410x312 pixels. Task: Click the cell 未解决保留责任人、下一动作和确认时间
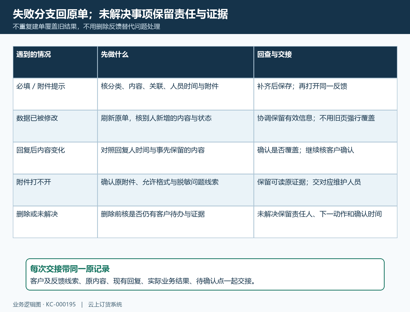(x=325, y=222)
